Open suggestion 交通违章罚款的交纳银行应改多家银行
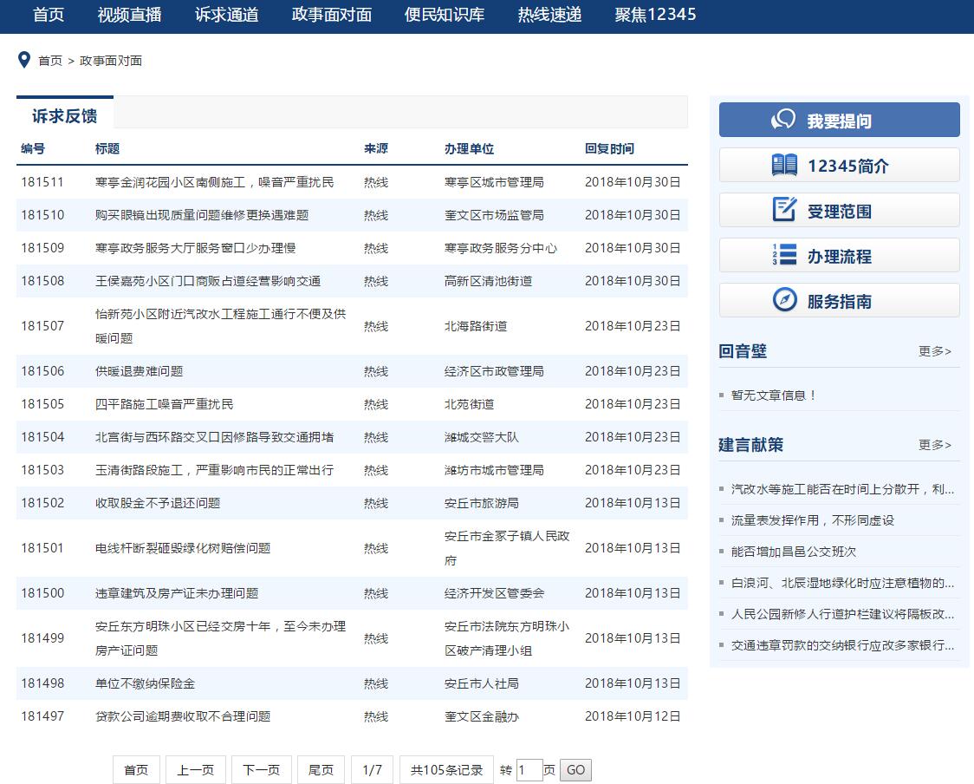 click(x=842, y=645)
